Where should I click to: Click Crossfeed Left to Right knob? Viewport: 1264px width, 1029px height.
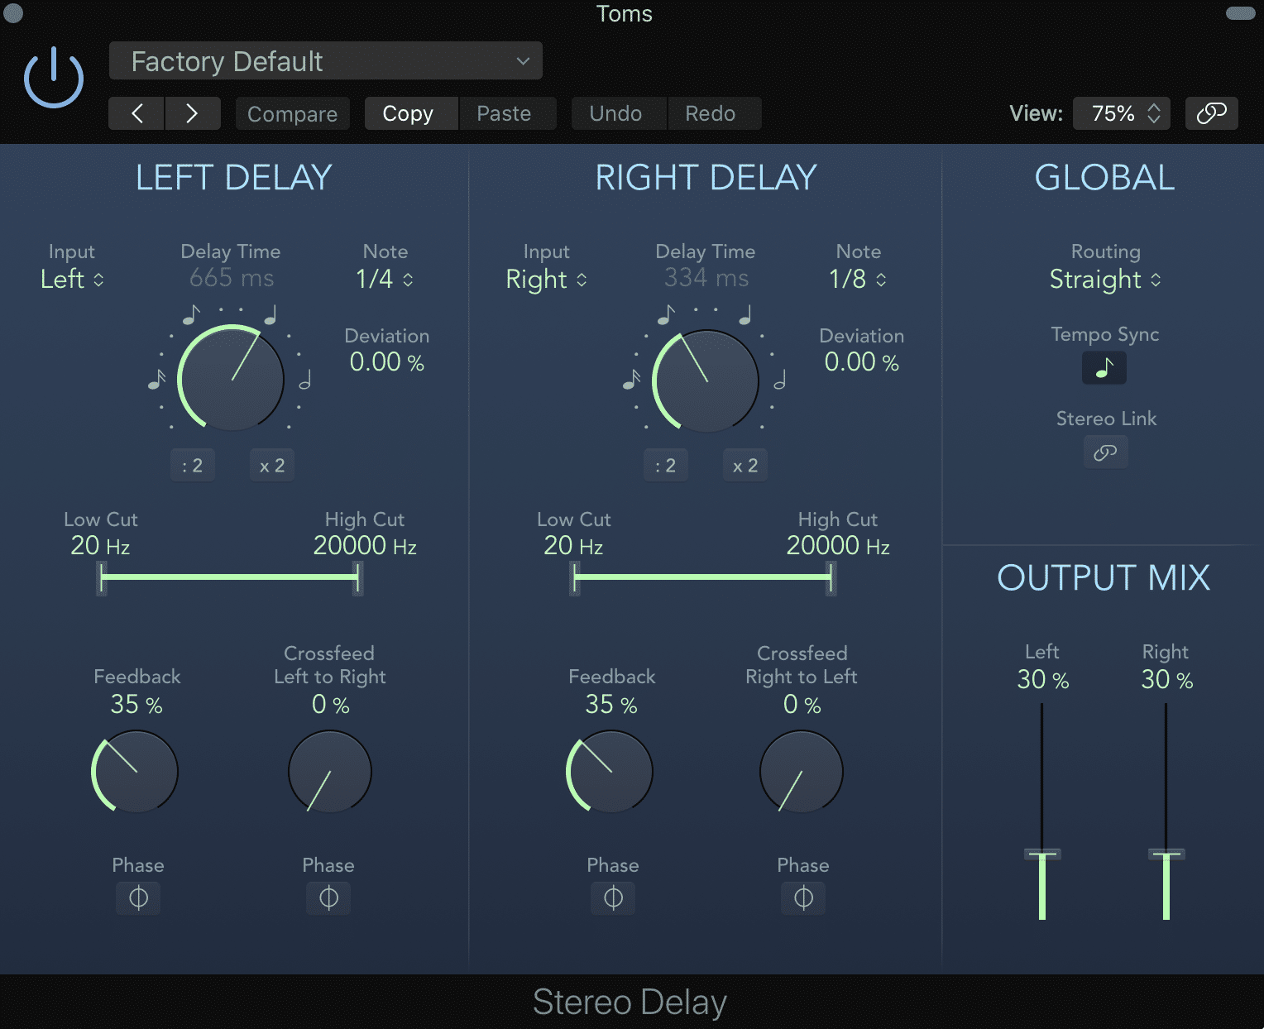pos(330,772)
